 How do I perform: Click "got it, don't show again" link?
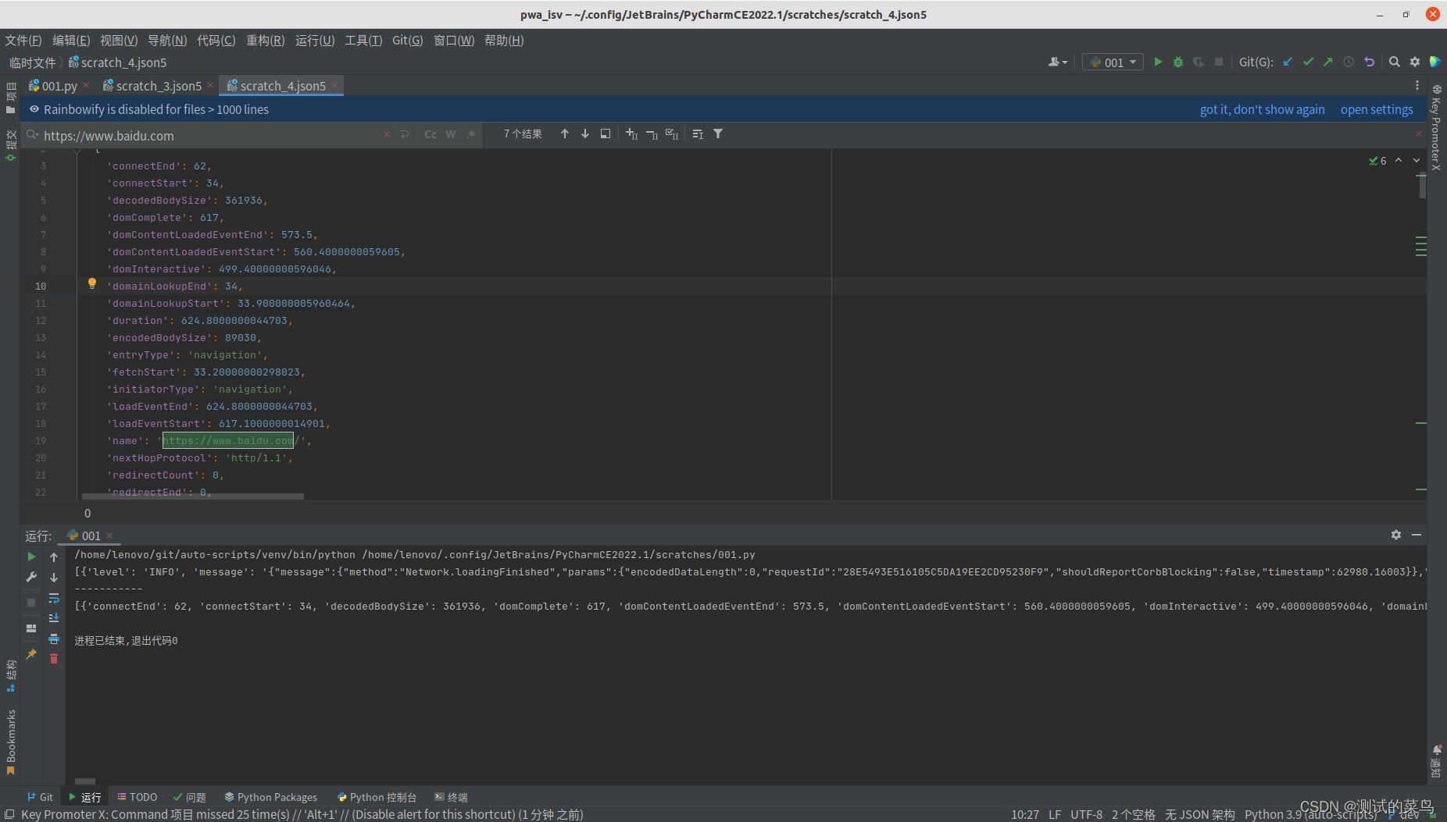coord(1262,109)
